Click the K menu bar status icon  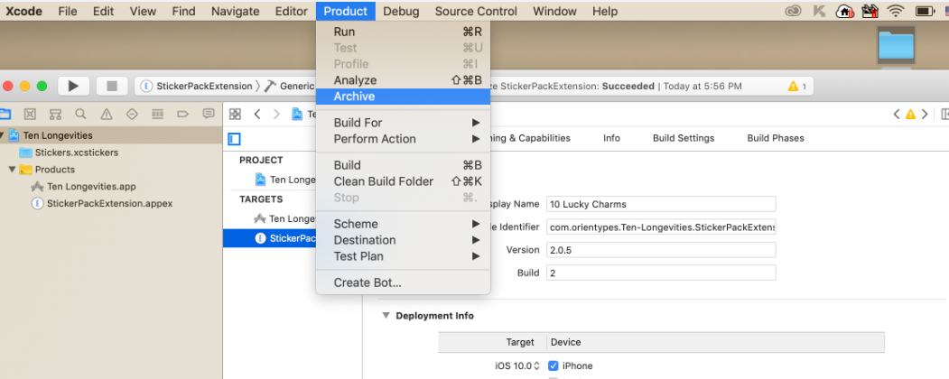pos(820,11)
